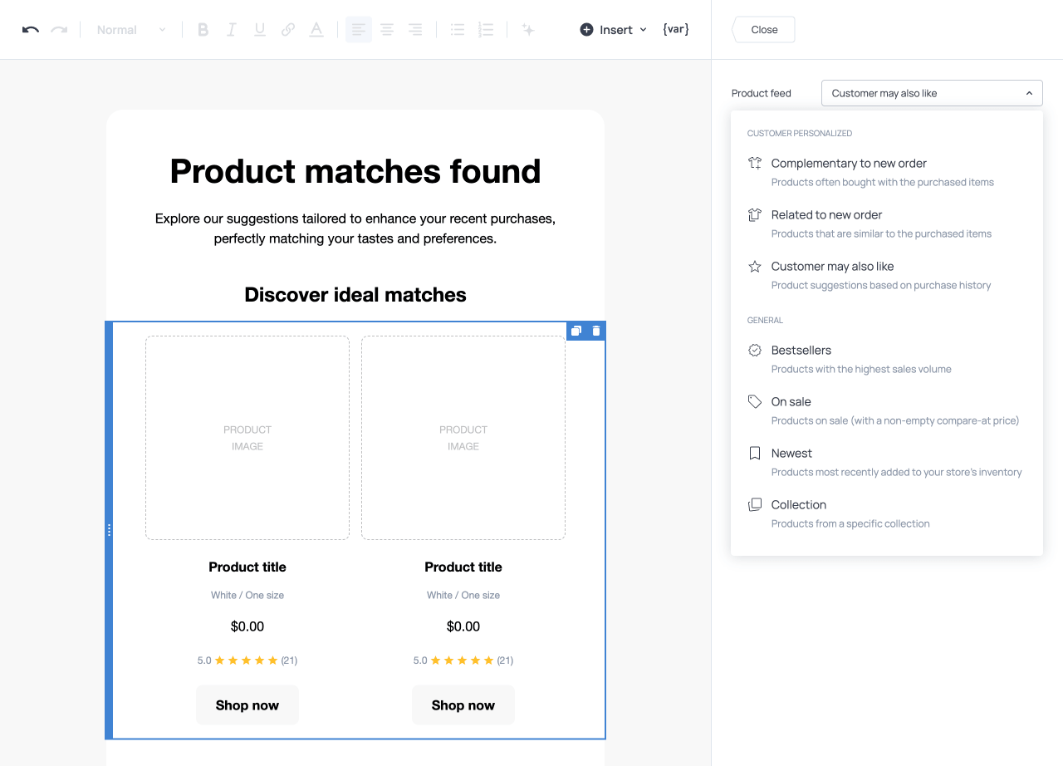Apply italic formatting
This screenshot has width=1063, height=766.
click(x=232, y=30)
